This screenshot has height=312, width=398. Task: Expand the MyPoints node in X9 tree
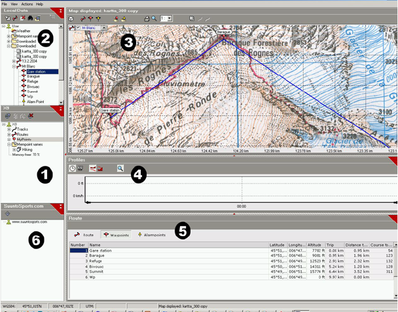[x=9, y=140]
